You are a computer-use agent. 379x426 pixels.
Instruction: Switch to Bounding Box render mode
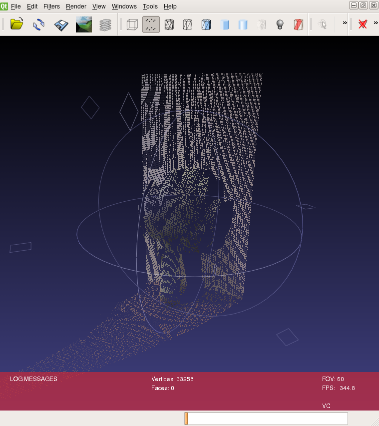pos(132,24)
